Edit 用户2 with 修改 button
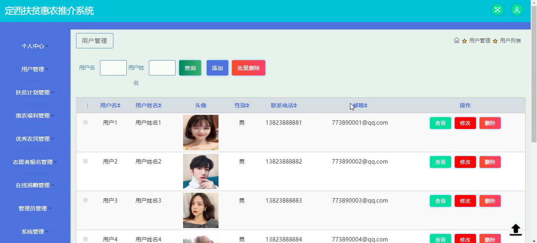 click(x=465, y=162)
